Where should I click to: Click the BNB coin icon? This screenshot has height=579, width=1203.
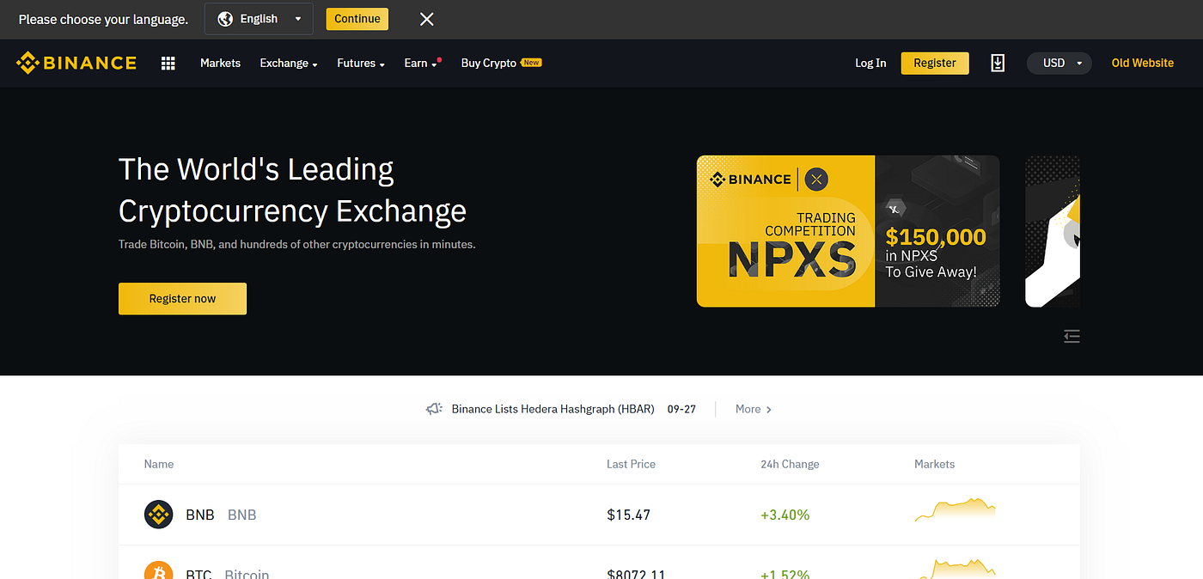pos(158,515)
